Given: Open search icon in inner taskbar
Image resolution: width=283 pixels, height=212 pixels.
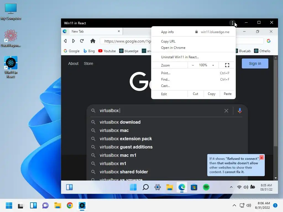Looking at the screenshot, I should [x=145, y=187].
